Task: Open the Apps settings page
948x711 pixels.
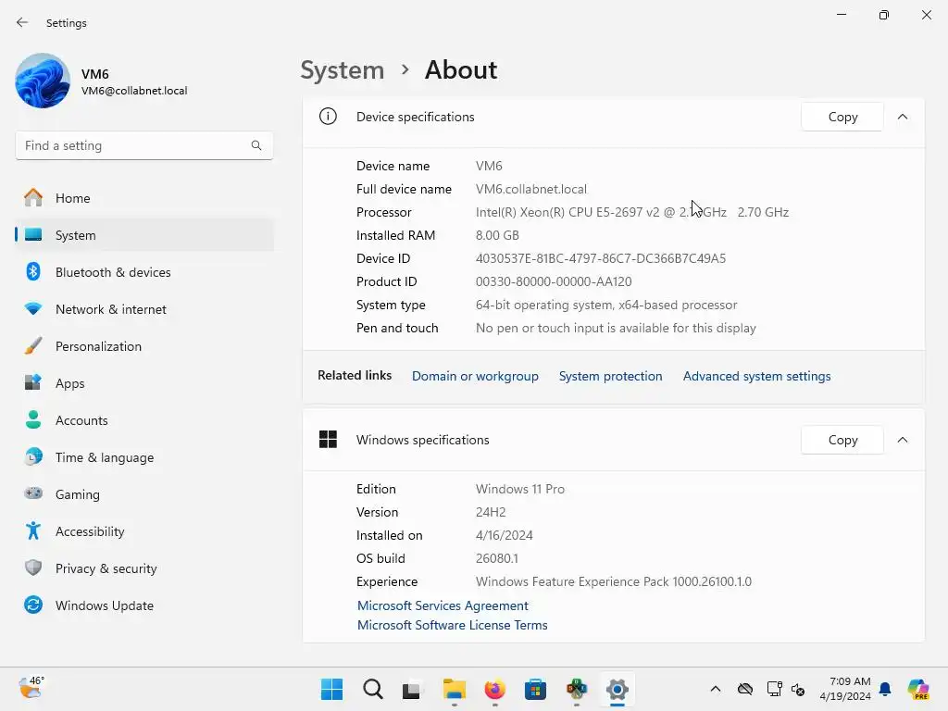Action: pos(143,383)
